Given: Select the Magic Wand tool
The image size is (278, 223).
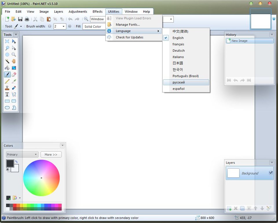Looking at the screenshot, I should point(7,61).
